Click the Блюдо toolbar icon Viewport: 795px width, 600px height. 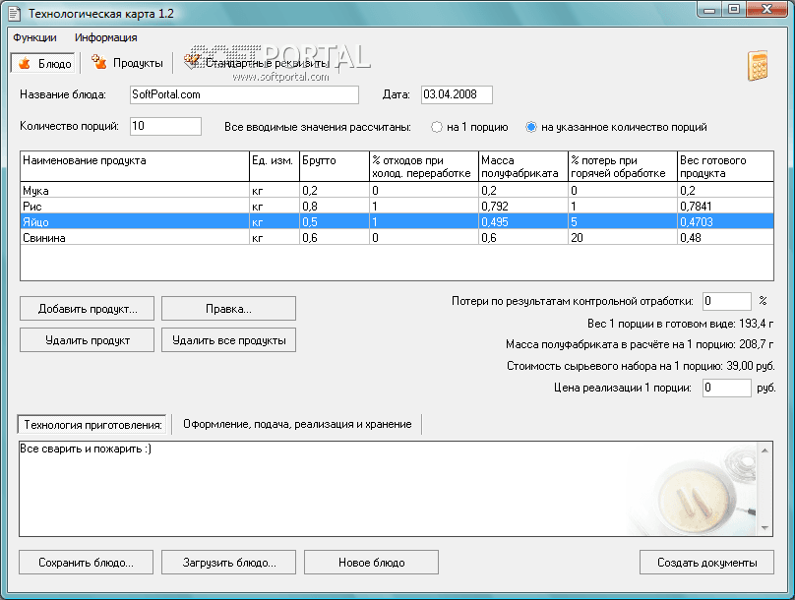pos(43,63)
